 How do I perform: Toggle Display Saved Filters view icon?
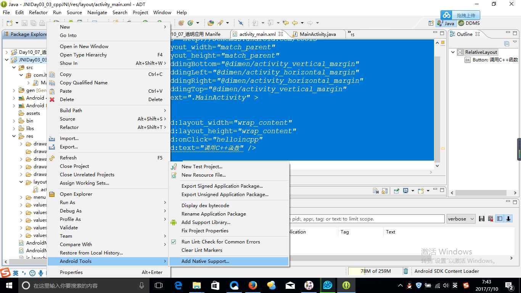click(x=500, y=219)
